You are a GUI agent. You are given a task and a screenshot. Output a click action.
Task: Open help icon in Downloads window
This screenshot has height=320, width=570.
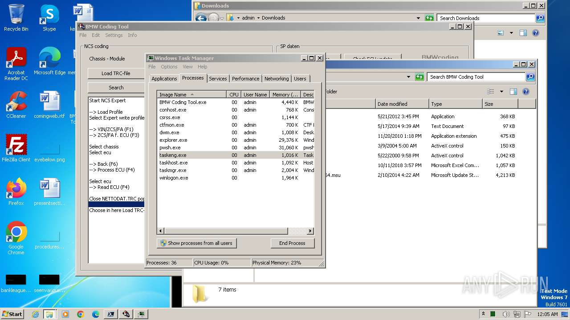pyautogui.click(x=536, y=33)
